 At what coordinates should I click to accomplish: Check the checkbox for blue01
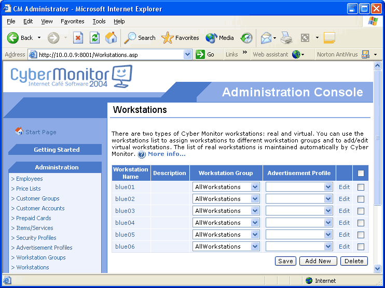pyautogui.click(x=361, y=188)
